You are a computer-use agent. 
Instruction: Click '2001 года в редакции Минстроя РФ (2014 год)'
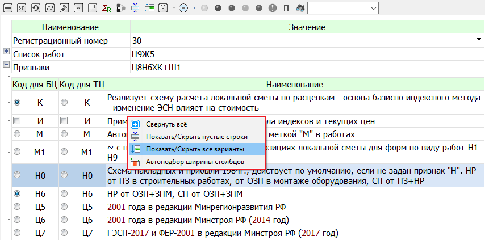(198, 220)
